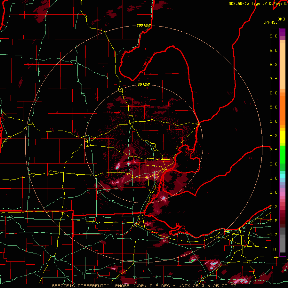This screenshot has width=288, height=288.
Task: Click the 3.4 value on the color scale
Action: coord(274,150)
